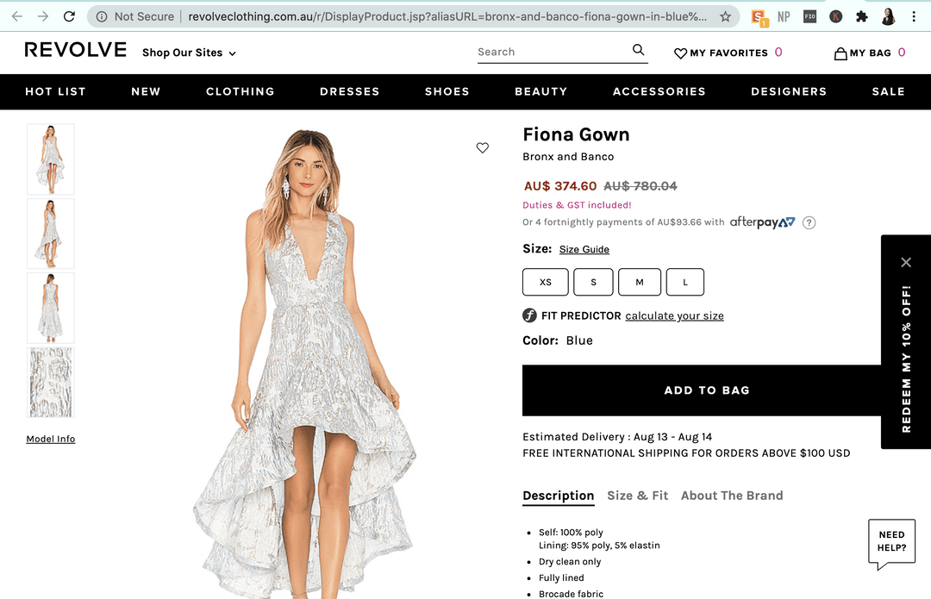Add the Fiona Gown to bag
The image size is (931, 599).
(707, 390)
